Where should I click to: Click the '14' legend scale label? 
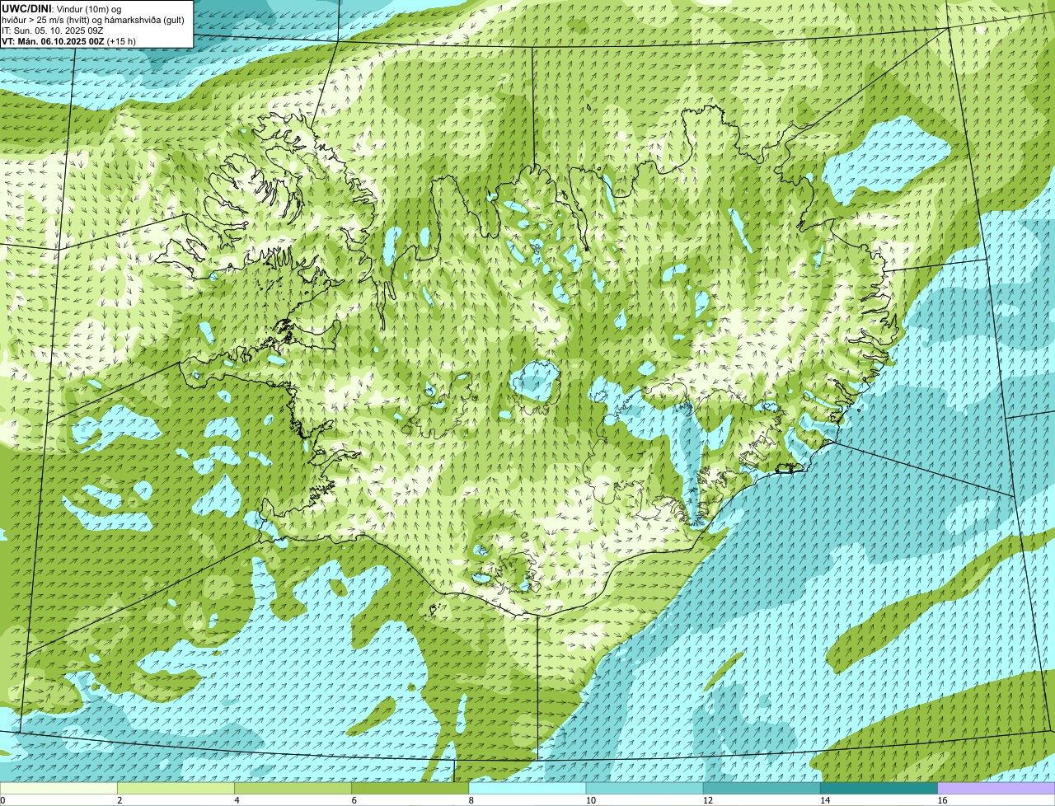tap(825, 800)
